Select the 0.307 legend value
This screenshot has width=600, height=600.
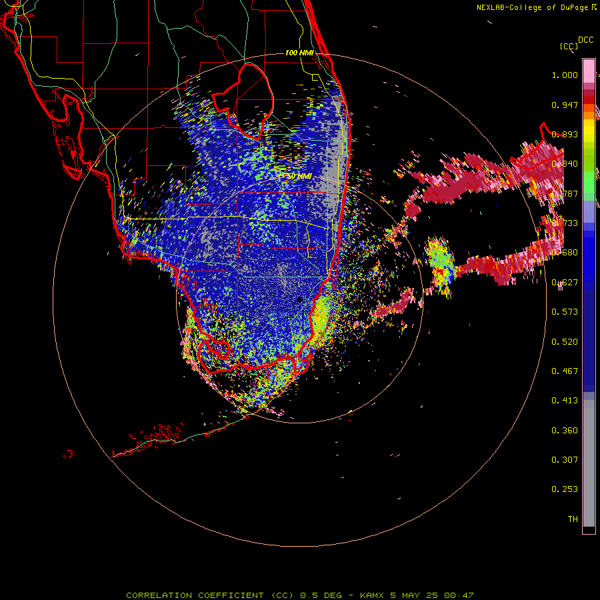click(x=565, y=460)
